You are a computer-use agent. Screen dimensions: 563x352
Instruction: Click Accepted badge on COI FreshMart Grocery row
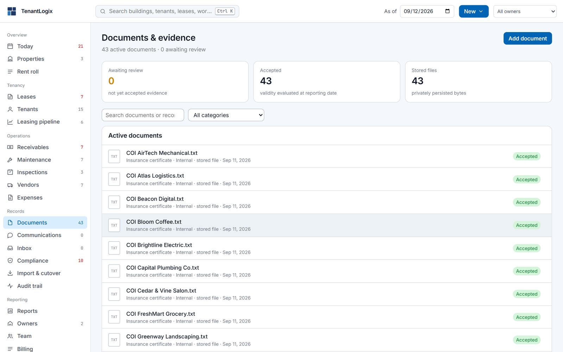coord(526,317)
